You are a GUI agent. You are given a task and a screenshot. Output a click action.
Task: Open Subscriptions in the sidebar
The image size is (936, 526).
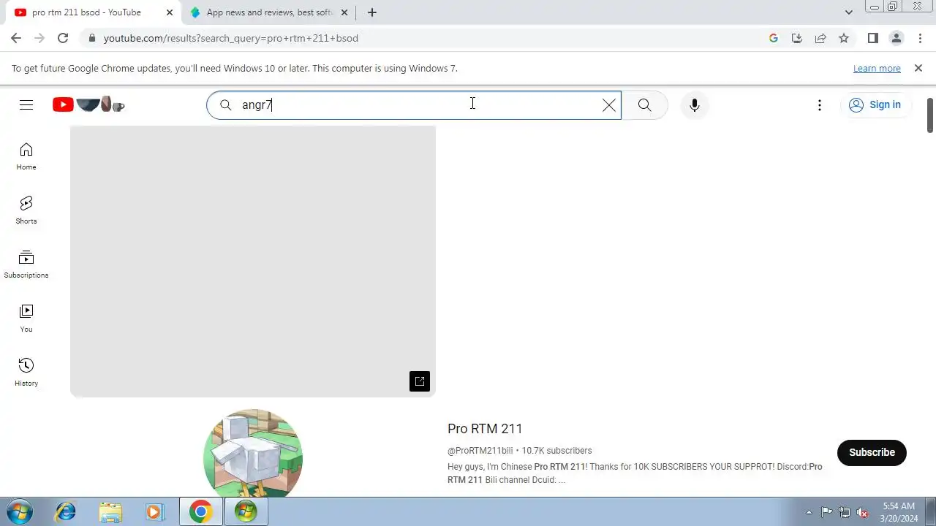point(26,264)
